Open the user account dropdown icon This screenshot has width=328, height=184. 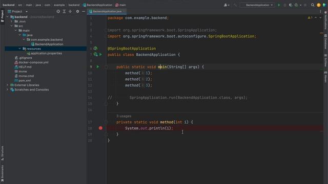227,5
